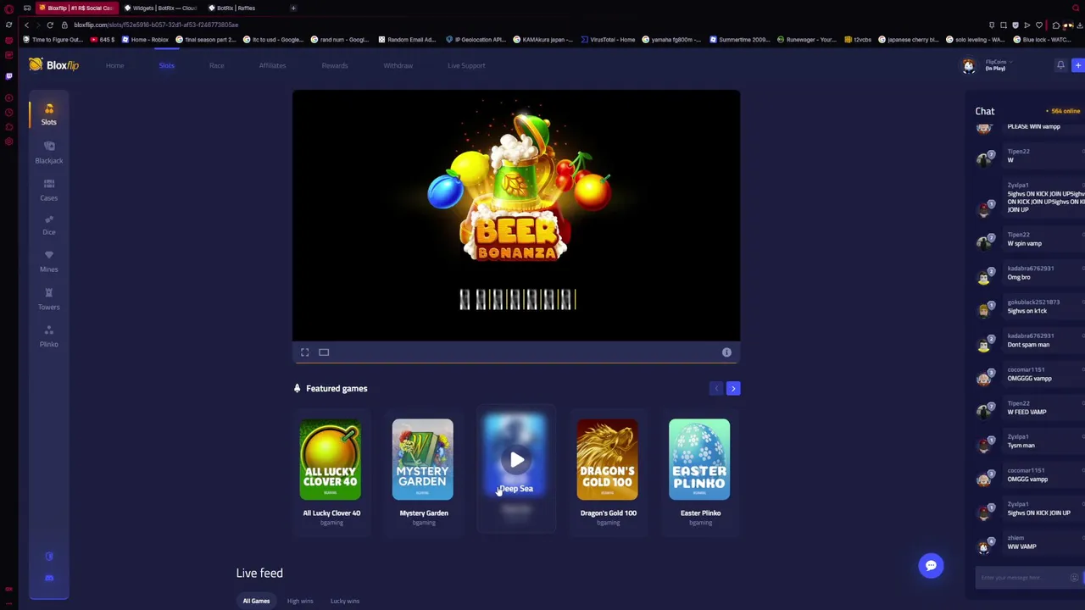Open the VirusTotal - Home bookmark
1085x610 pixels.
(x=607, y=39)
